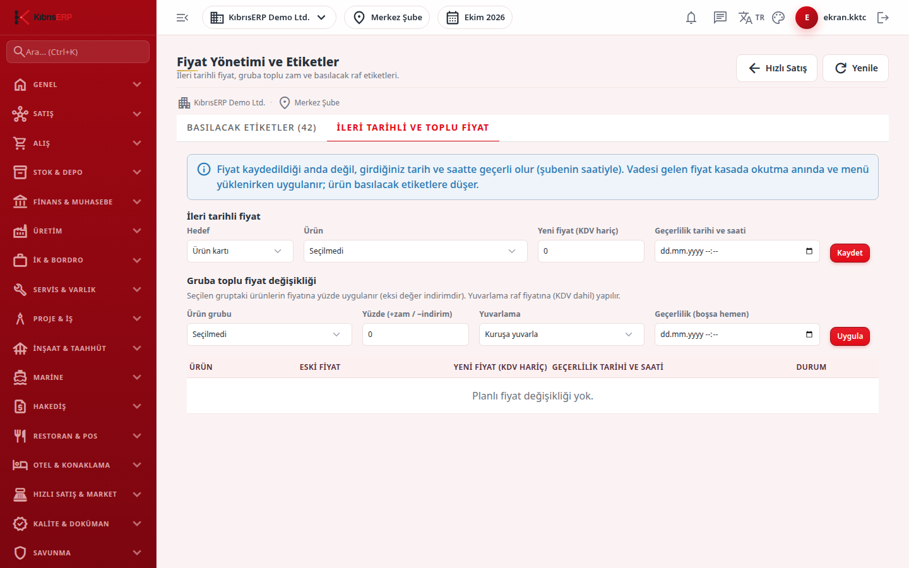Open the user avatar E
Screen dimensions: 909x568
(807, 18)
